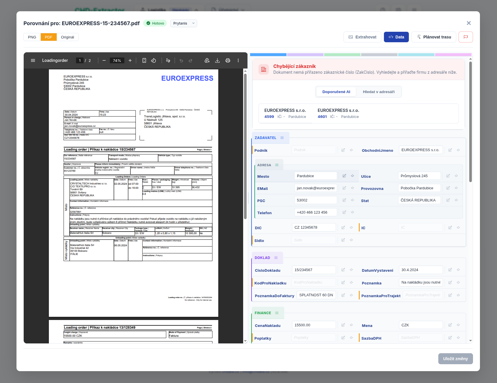Click the Hotovo status badge
Image resolution: width=497 pixels, height=383 pixels.
(x=155, y=23)
